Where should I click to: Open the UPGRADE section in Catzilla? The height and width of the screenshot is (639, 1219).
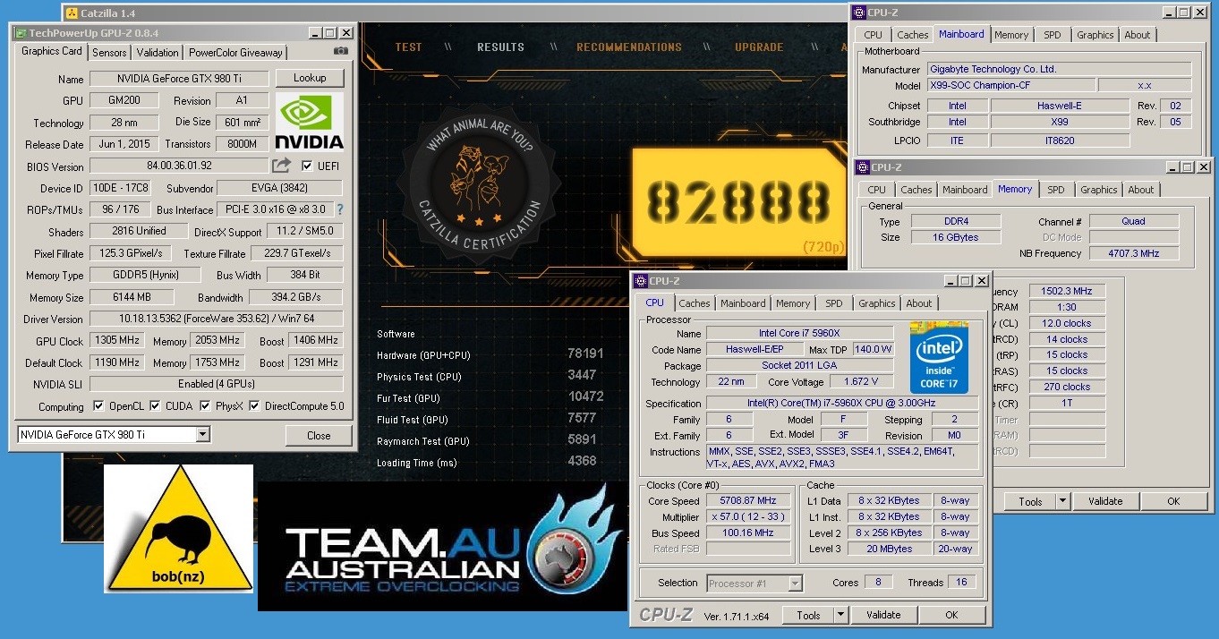click(759, 47)
